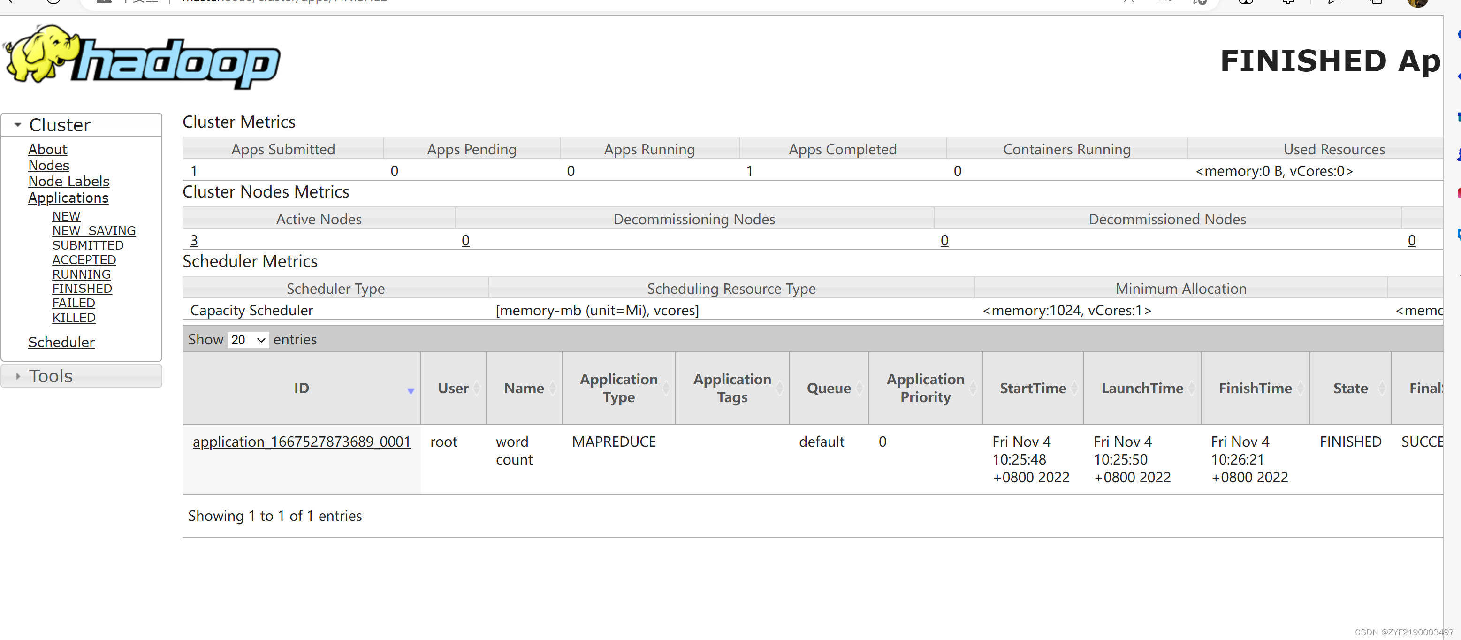The height and width of the screenshot is (640, 1461).
Task: Collapse the Cluster section
Action: (60, 125)
